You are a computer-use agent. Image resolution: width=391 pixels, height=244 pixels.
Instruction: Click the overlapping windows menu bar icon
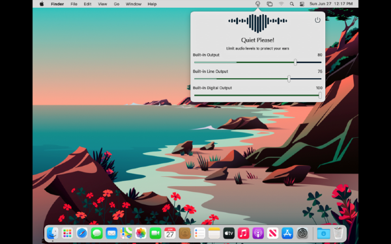pyautogui.click(x=270, y=4)
